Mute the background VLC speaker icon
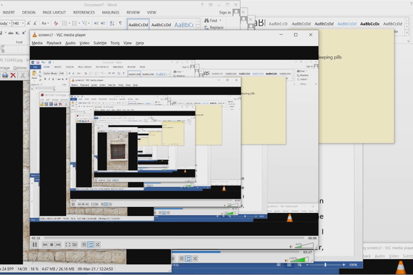413x275 pixels. click(286, 261)
